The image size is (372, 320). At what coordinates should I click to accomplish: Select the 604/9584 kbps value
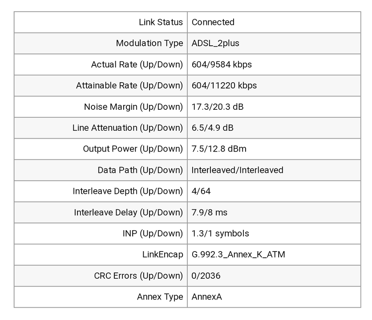[x=222, y=64]
